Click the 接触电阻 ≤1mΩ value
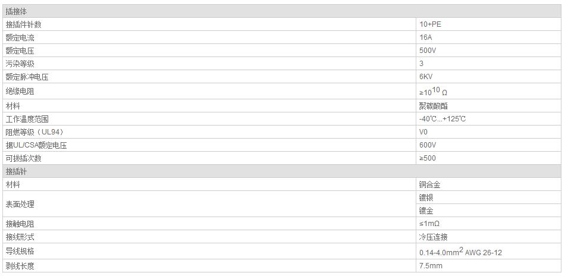This screenshot has width=568, height=279. point(429,224)
